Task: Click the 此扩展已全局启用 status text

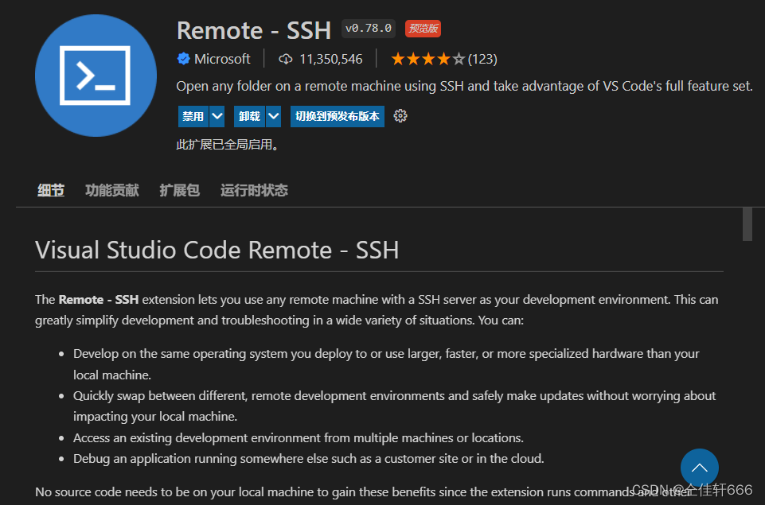Action: (228, 145)
